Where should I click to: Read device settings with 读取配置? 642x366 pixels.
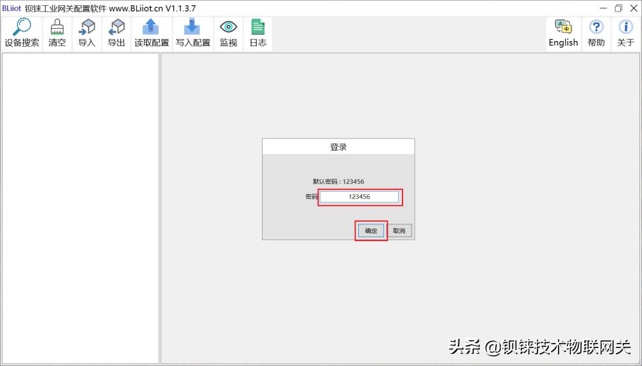coord(152,34)
